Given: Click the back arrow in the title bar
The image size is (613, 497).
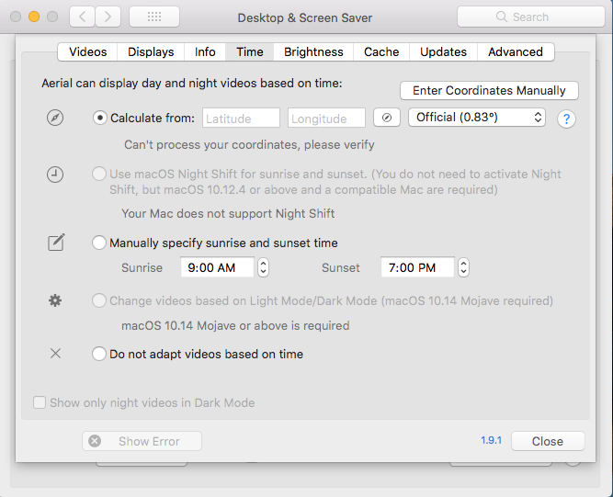Looking at the screenshot, I should (x=82, y=17).
